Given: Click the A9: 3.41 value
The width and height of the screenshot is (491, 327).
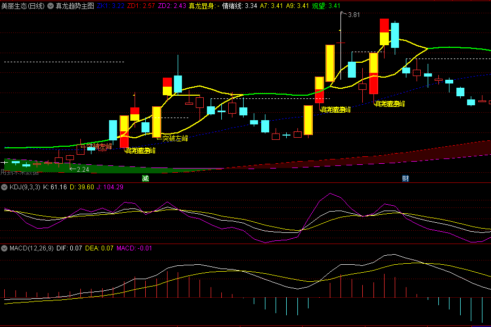Looking at the screenshot, I should [x=297, y=6].
